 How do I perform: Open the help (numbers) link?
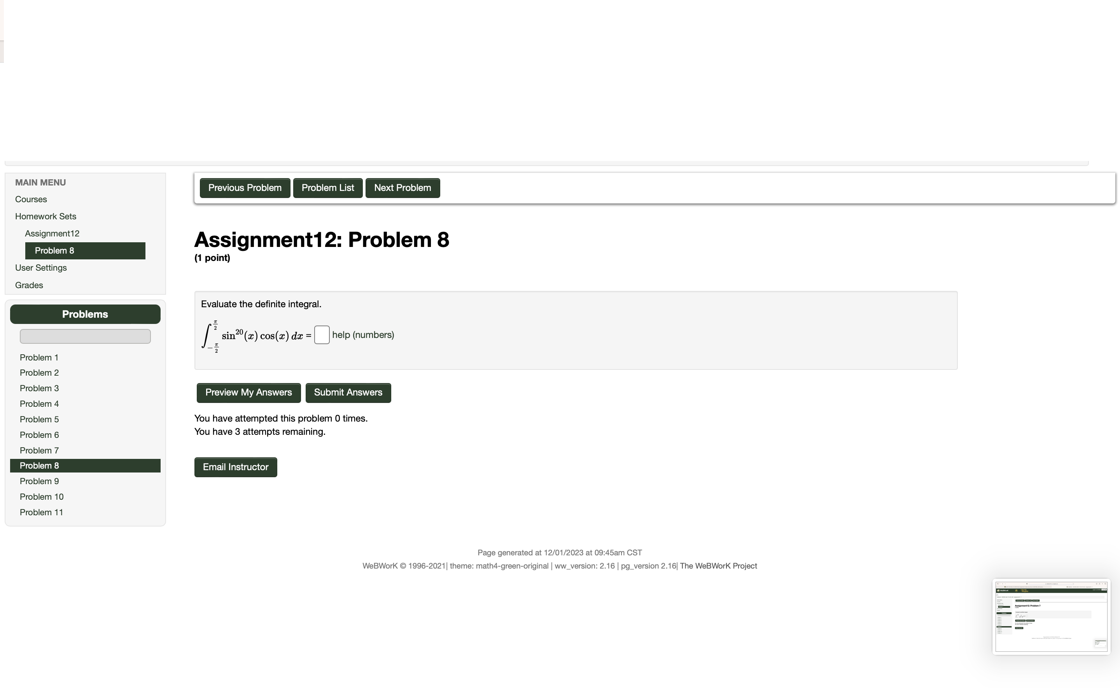click(363, 335)
